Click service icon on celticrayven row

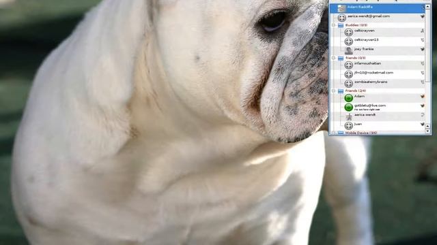423,31
